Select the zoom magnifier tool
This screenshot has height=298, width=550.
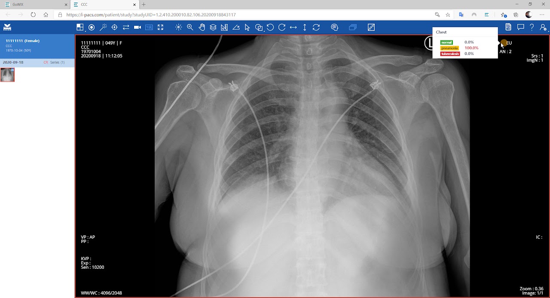[x=190, y=28]
